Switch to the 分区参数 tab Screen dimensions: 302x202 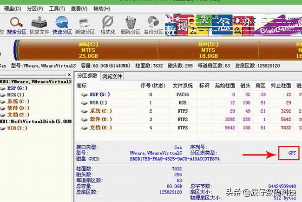[x=87, y=76]
